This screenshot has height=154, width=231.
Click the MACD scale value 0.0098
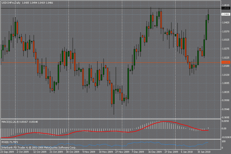click(x=225, y=121)
